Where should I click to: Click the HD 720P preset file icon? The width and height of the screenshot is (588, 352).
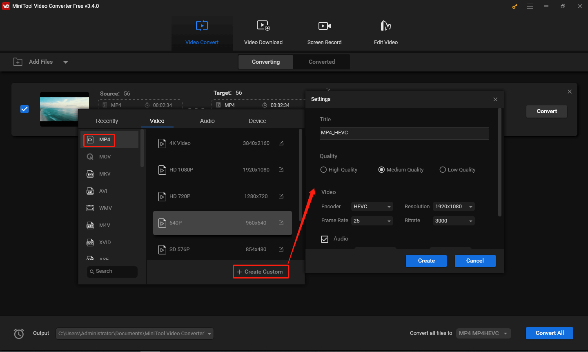[162, 196]
